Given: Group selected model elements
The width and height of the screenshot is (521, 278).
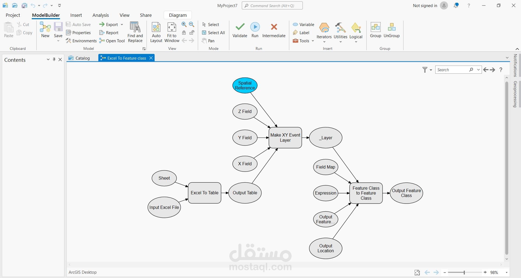Looking at the screenshot, I should tap(376, 30).
